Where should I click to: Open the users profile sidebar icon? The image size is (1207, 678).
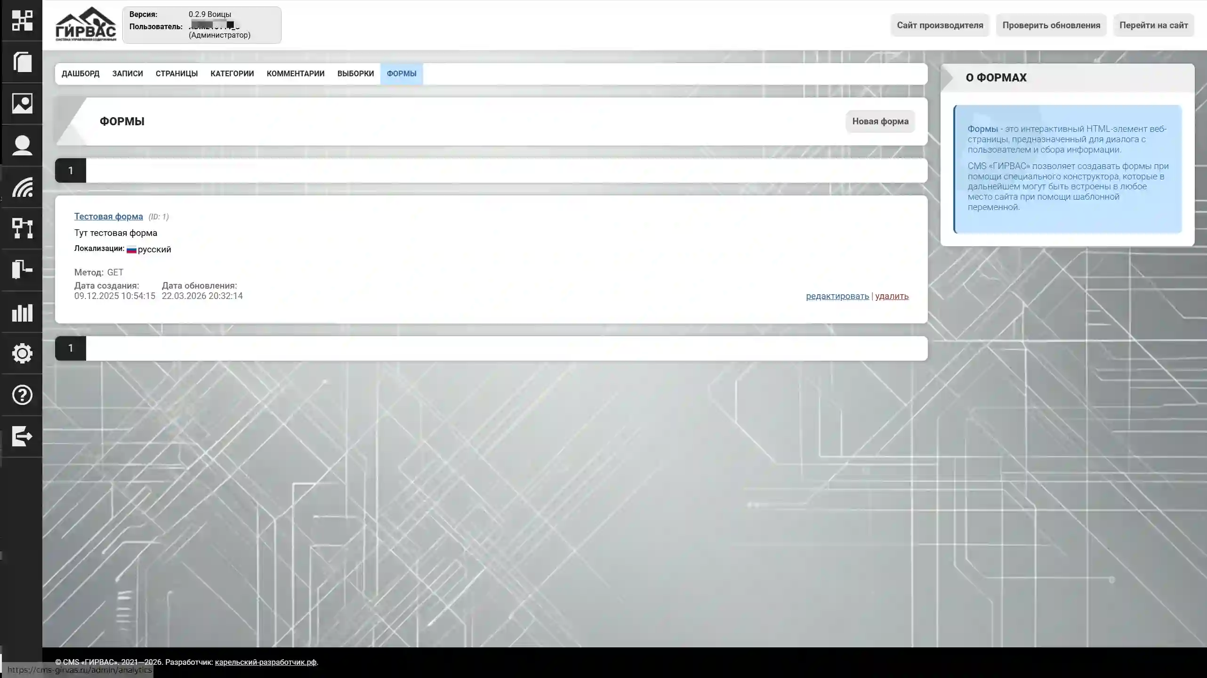(22, 145)
